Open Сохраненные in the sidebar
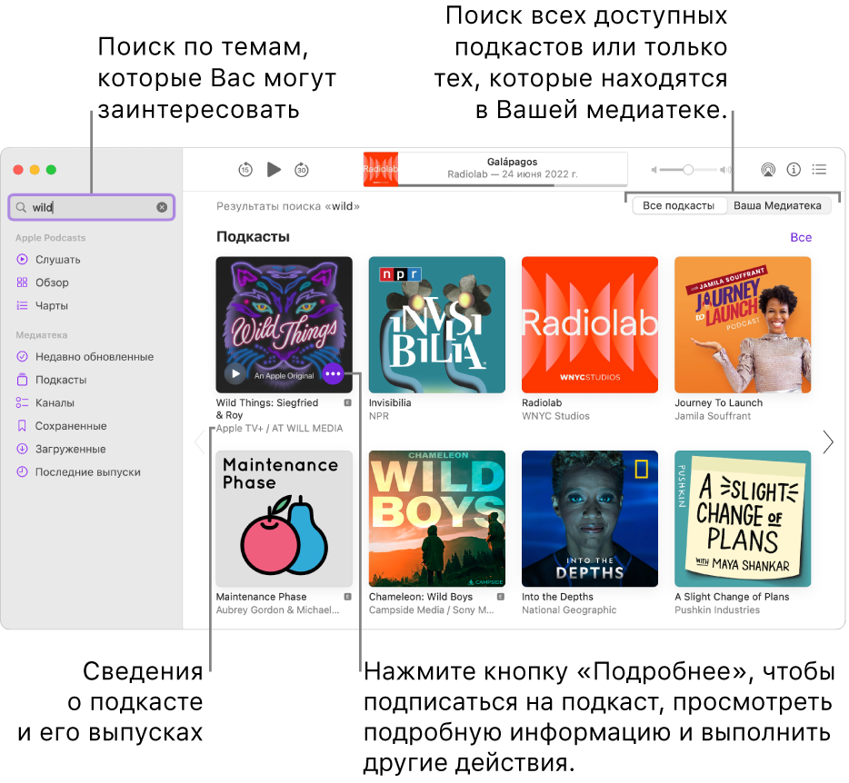This screenshot has width=849, height=783. (x=70, y=426)
